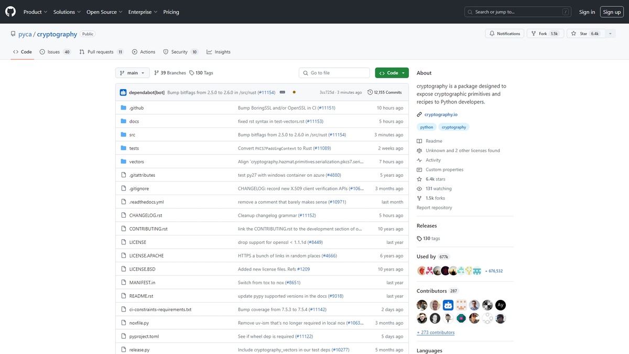Click Ay contributor avatar
629x354 pixels.
pyautogui.click(x=500, y=305)
